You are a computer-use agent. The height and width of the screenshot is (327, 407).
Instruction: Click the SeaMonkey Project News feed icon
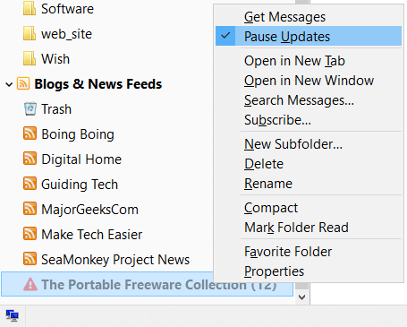30,259
